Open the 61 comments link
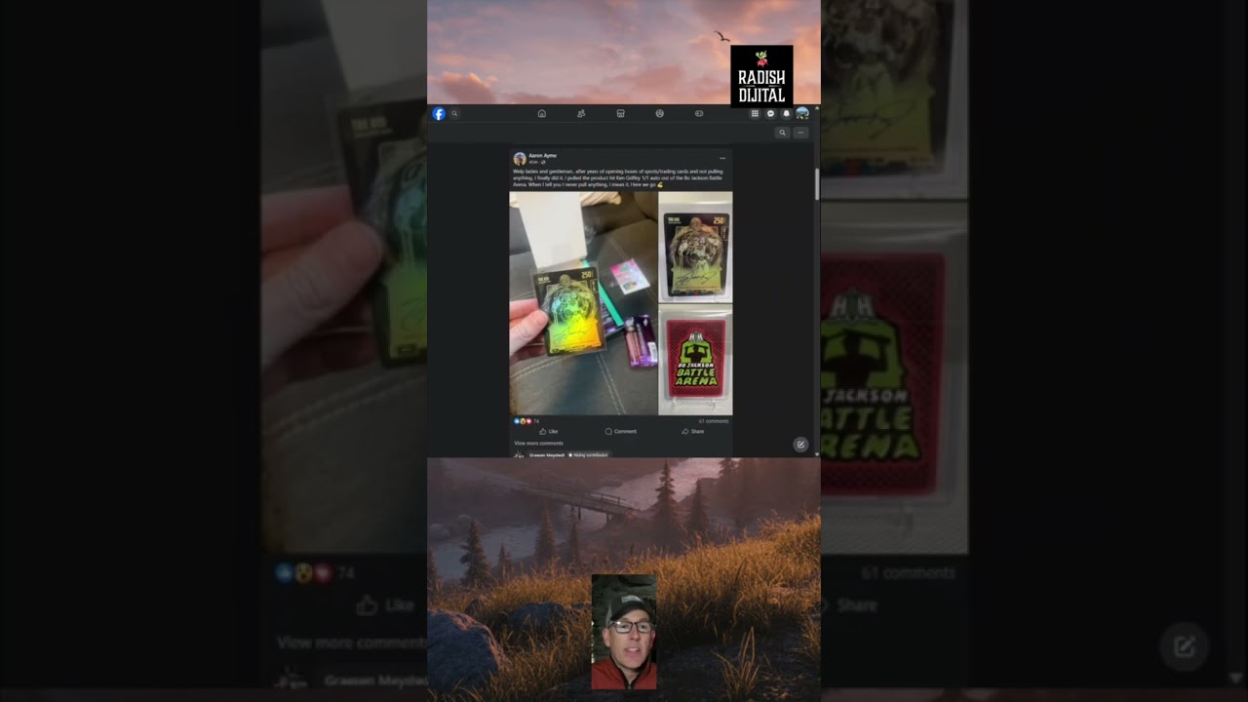 click(714, 421)
